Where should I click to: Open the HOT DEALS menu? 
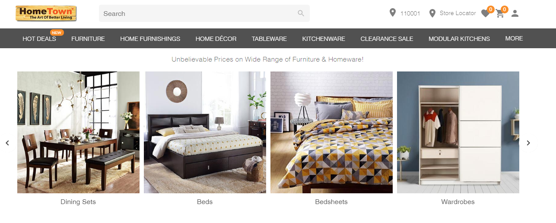pyautogui.click(x=39, y=39)
